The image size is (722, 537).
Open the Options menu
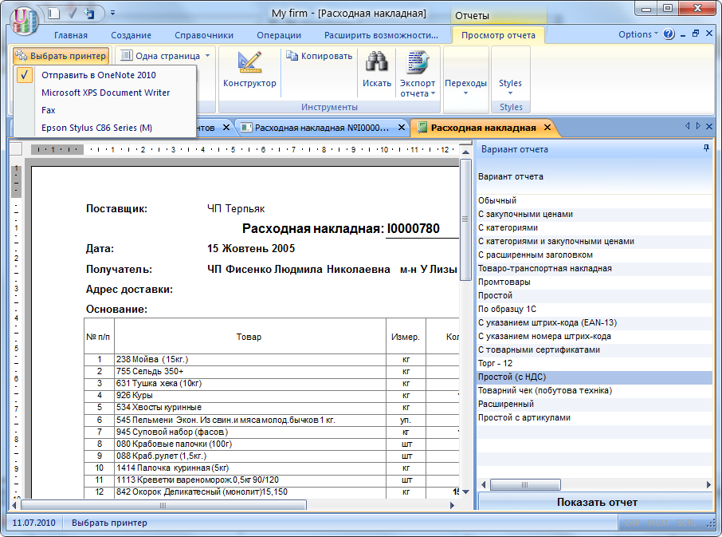638,34
